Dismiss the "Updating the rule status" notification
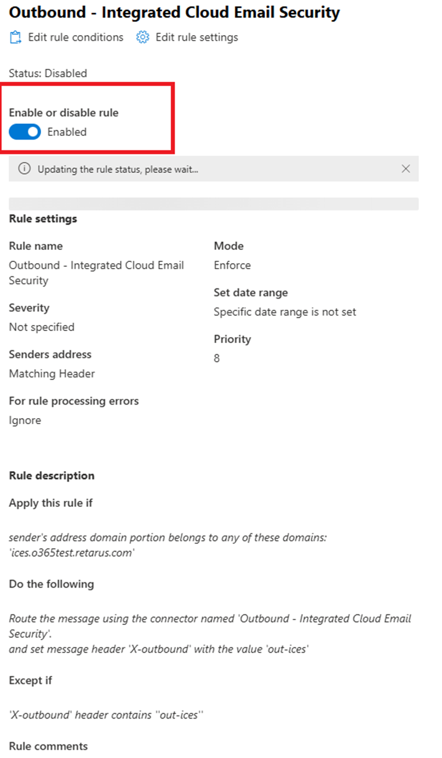Image resolution: width=442 pixels, height=758 pixels. (x=406, y=169)
